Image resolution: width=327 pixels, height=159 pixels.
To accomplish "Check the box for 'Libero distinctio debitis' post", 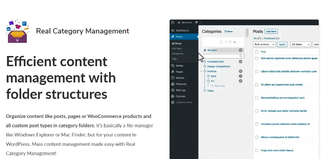I will pyautogui.click(x=257, y=72).
